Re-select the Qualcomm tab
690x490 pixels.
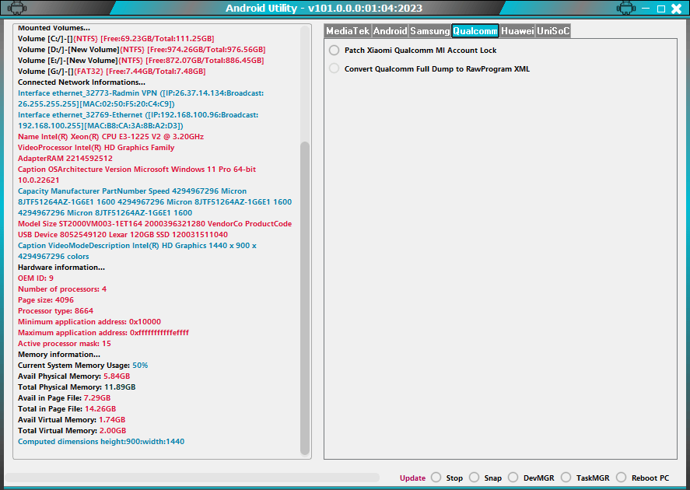click(475, 31)
